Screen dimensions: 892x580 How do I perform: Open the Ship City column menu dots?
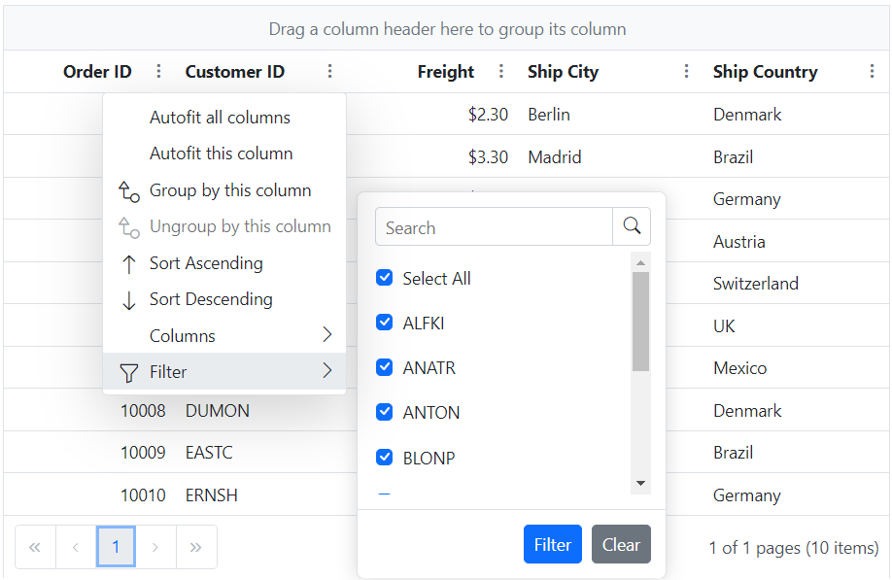686,71
